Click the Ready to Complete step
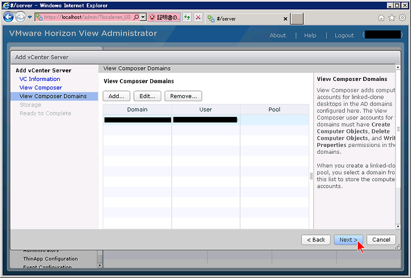 point(45,113)
